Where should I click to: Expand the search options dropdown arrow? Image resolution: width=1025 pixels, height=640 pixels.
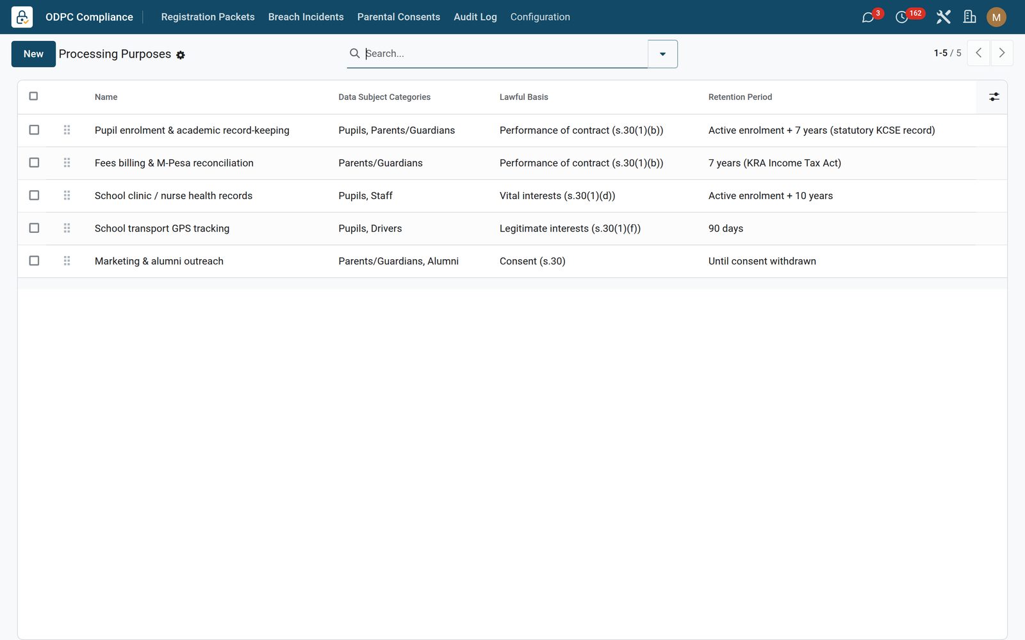coord(662,54)
